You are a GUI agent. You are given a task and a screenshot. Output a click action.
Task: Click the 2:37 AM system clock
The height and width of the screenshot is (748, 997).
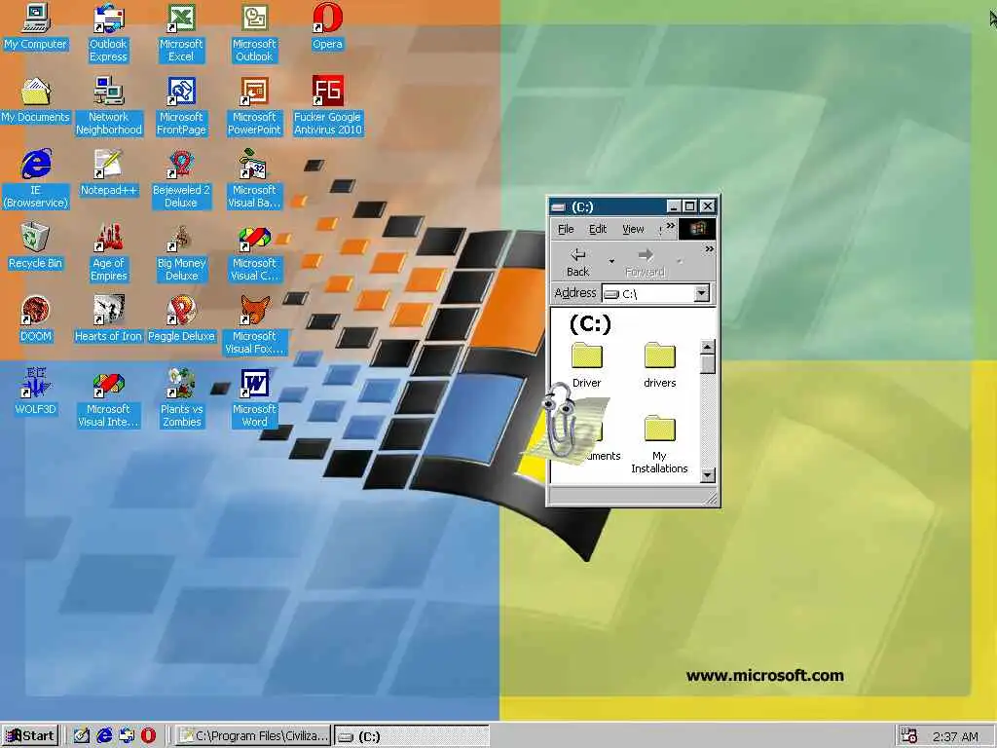(955, 736)
